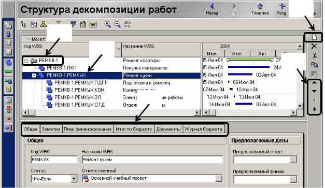Open the Projects icon in left sidebar
This screenshot has width=325, height=188.
coord(8,25)
